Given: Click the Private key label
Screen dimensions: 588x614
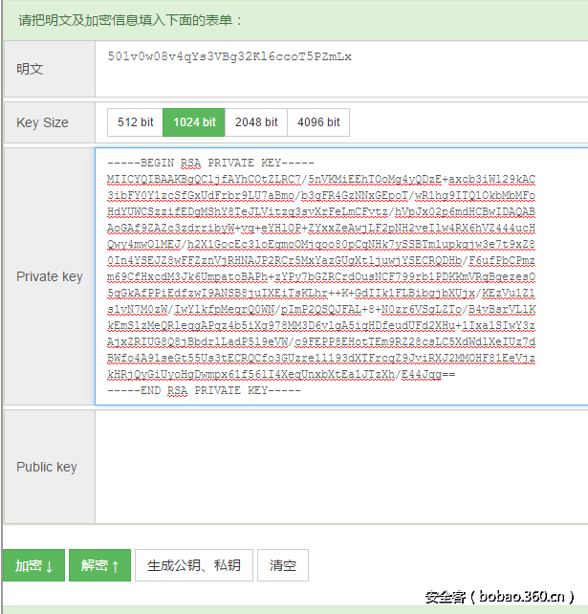Looking at the screenshot, I should [x=49, y=276].
